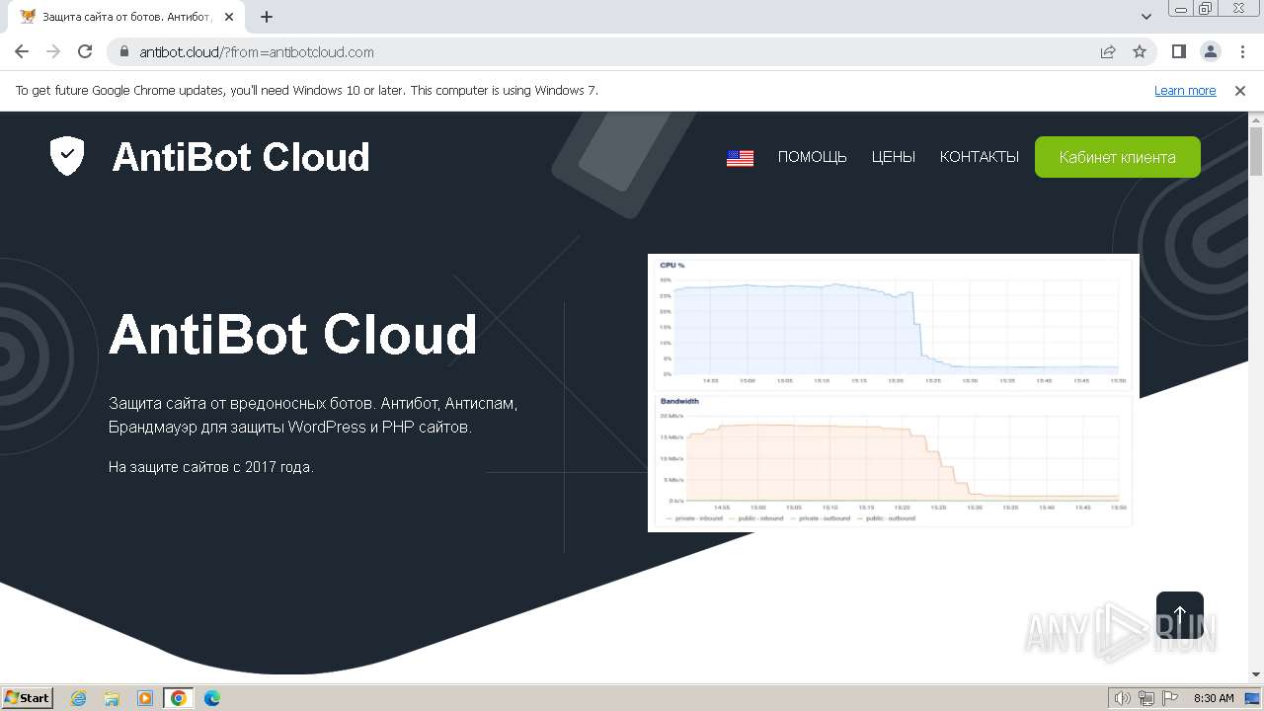Click the 'Защита сайта от вредоносных ботов' paragraph

313,416
